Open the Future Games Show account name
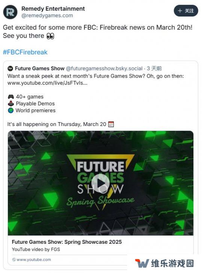 tap(40, 68)
